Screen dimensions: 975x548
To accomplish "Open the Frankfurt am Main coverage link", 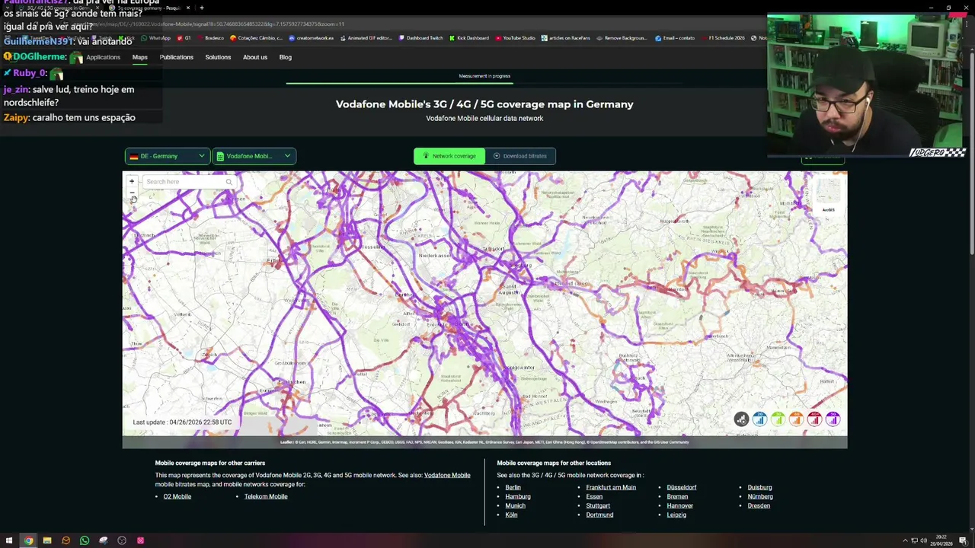I will coord(611,487).
